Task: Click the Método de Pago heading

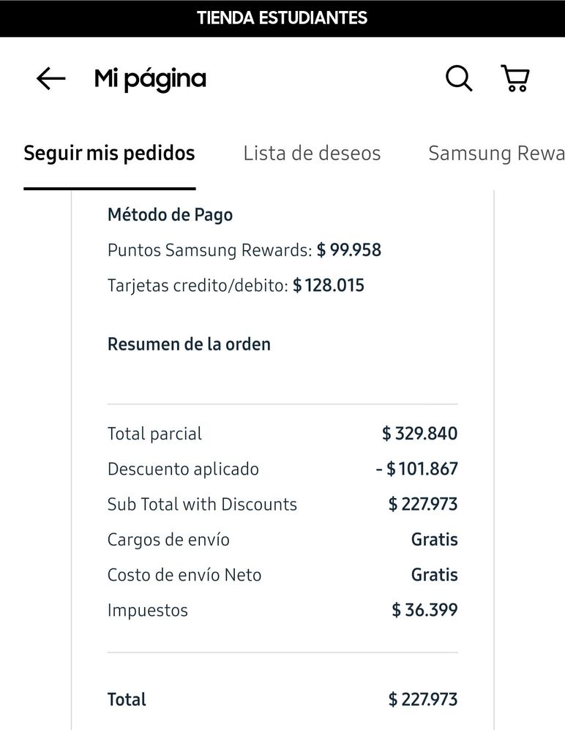Action: 170,214
